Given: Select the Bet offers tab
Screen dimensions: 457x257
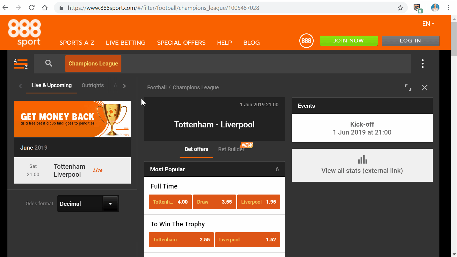Looking at the screenshot, I should [196, 149].
